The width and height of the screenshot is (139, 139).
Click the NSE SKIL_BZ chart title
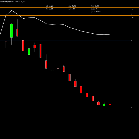(20, 2)
